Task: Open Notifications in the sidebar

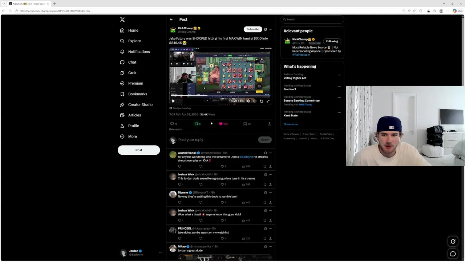Action: click(x=135, y=52)
